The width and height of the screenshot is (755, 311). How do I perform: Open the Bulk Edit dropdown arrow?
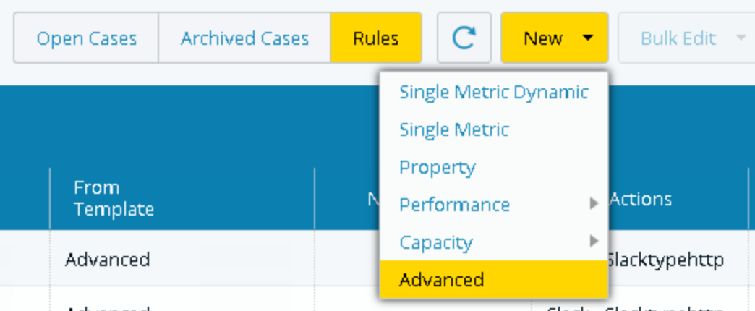[741, 38]
